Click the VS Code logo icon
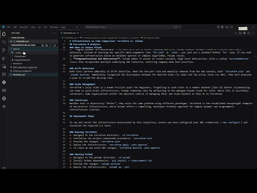257x193 pixels. [3, 27]
